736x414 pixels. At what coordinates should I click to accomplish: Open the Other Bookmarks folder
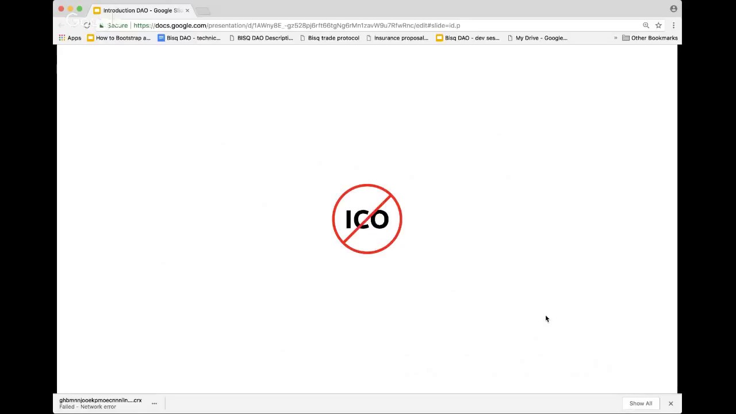coord(650,38)
